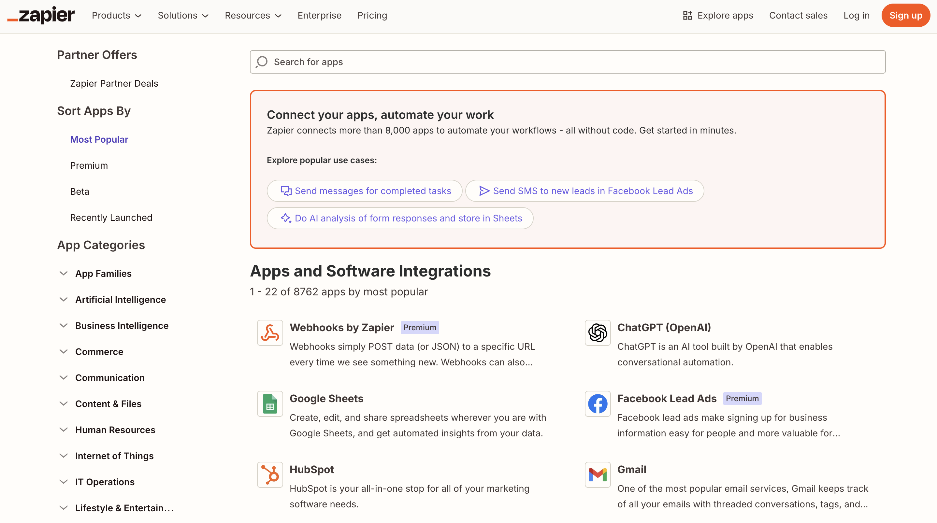Click Contact sales link

(798, 15)
